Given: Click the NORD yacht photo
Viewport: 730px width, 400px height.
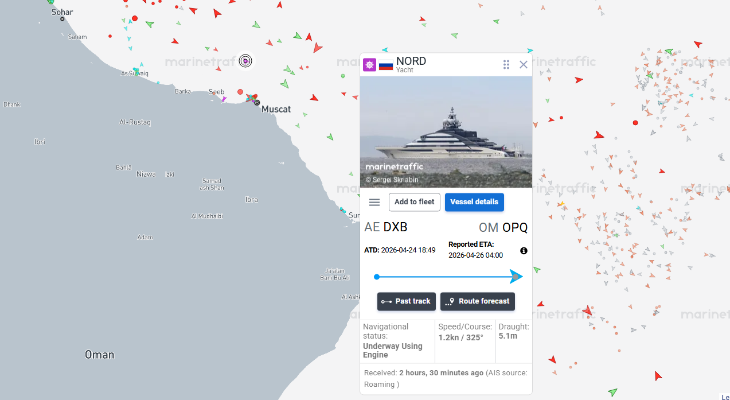Looking at the screenshot, I should 446,132.
